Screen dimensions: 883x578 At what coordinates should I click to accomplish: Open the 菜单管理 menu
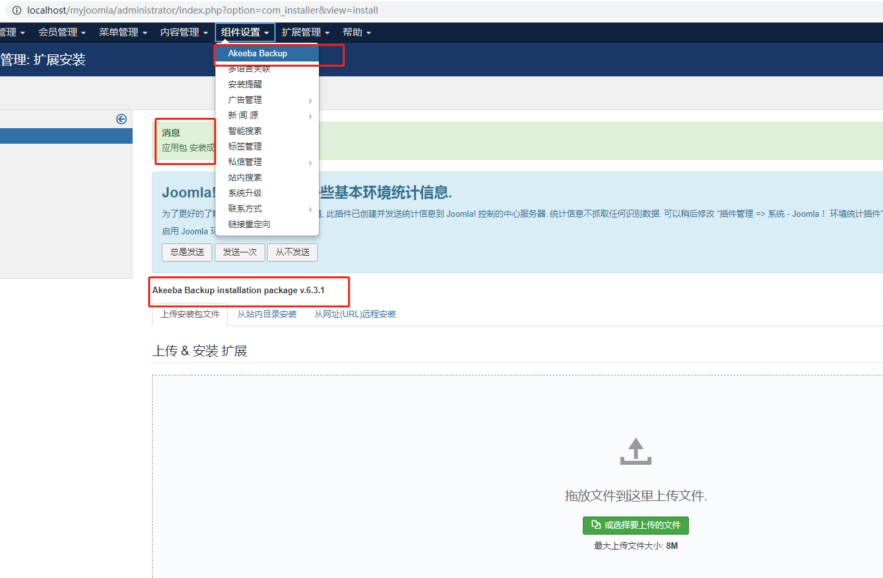[123, 32]
